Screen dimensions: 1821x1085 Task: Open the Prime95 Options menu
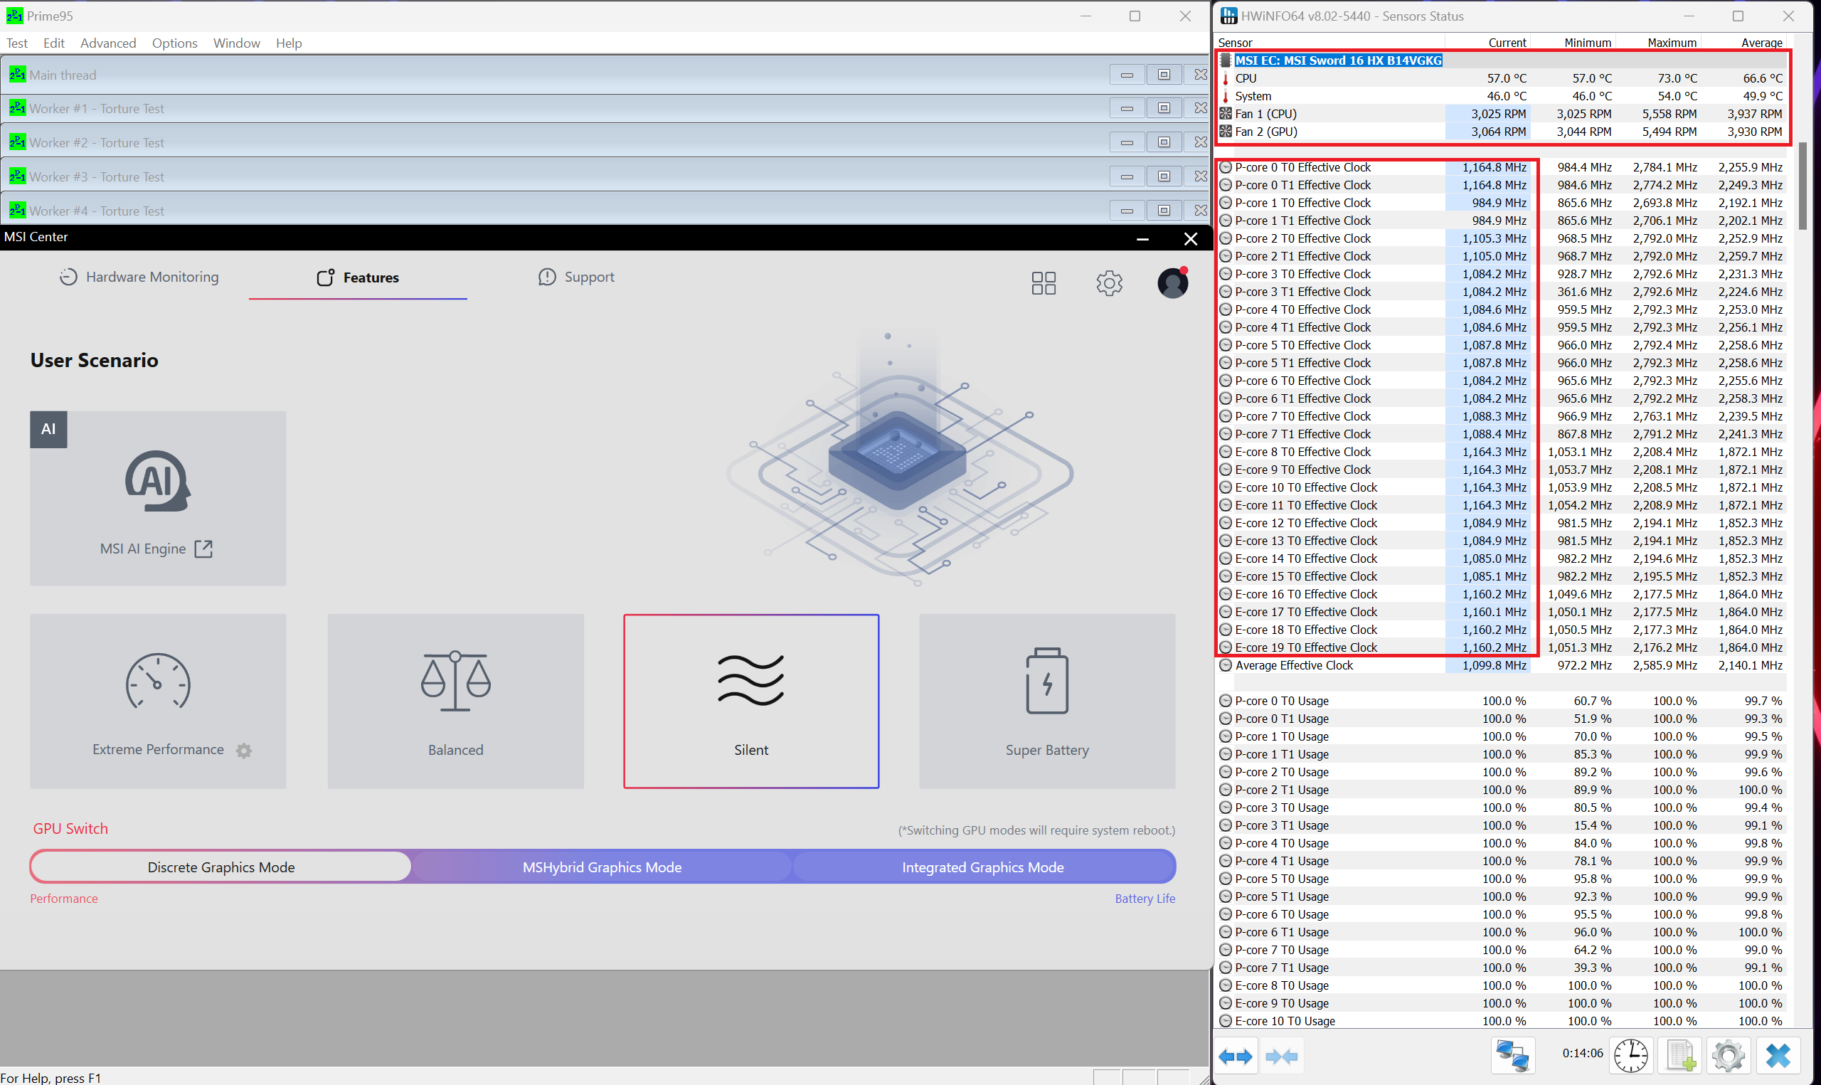pos(175,43)
